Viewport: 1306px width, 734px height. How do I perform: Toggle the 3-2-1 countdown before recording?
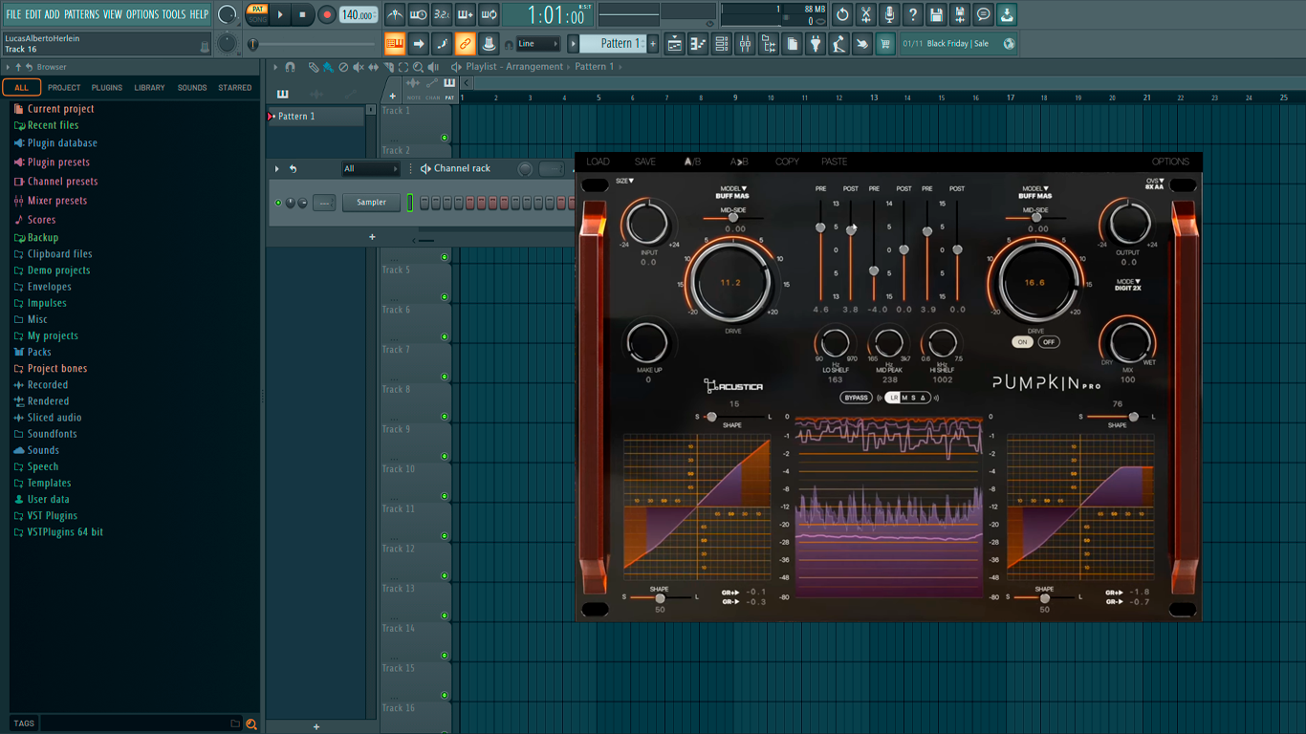pos(442,14)
